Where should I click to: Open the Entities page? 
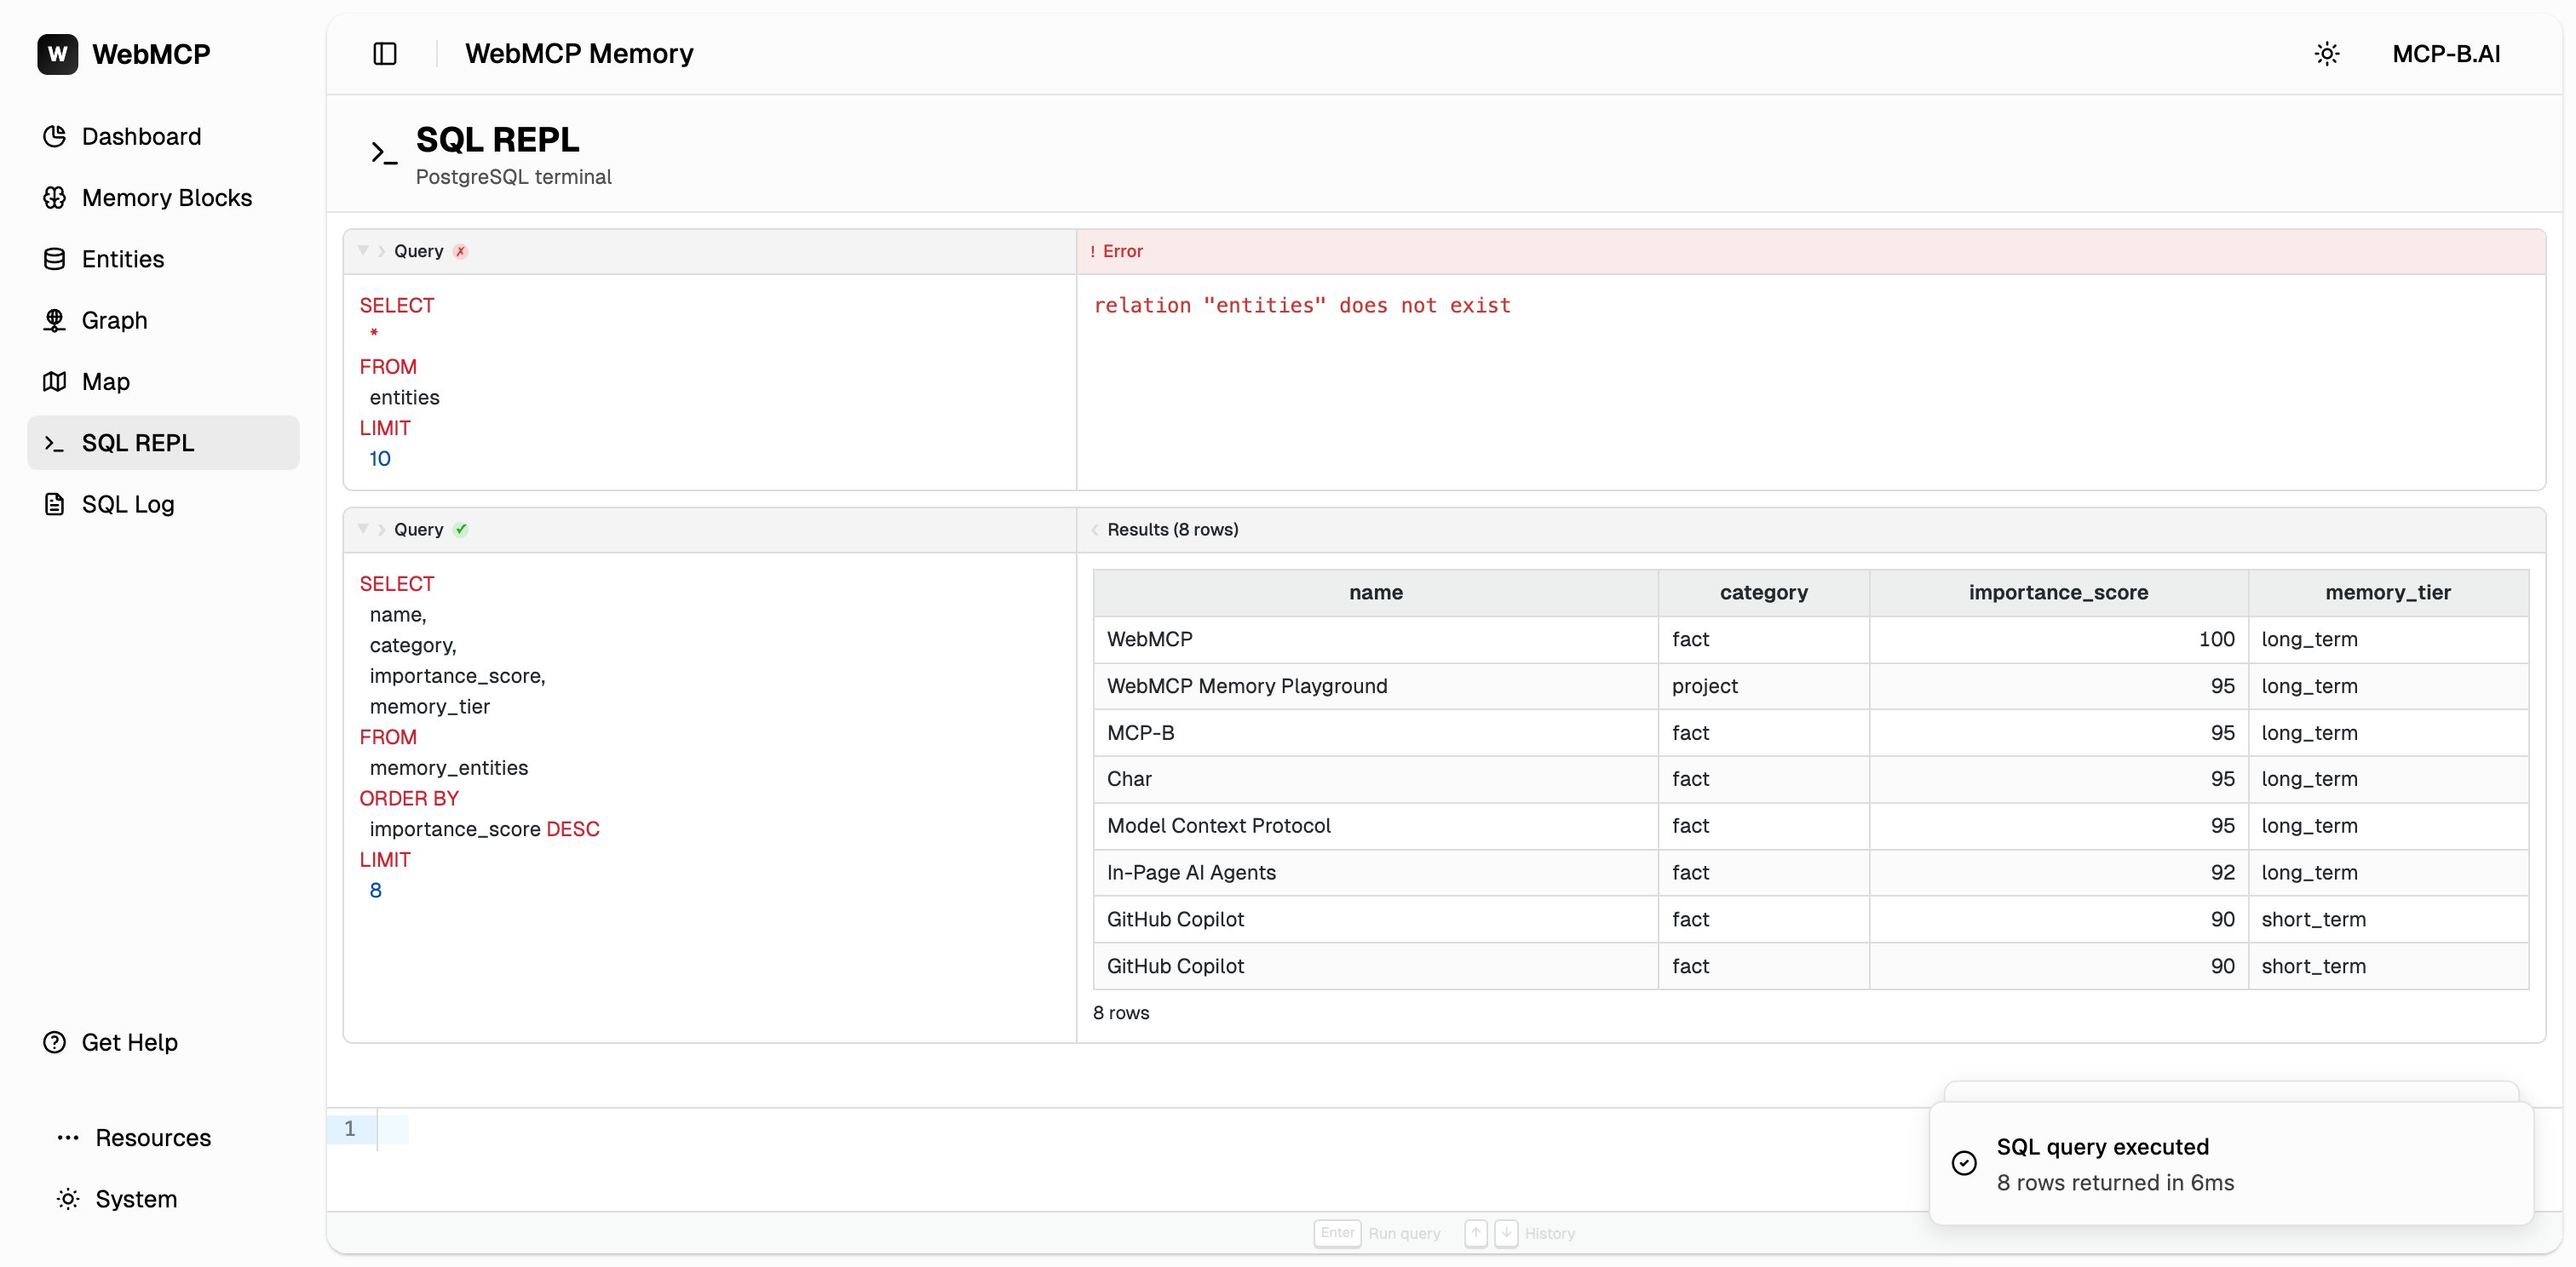point(163,259)
